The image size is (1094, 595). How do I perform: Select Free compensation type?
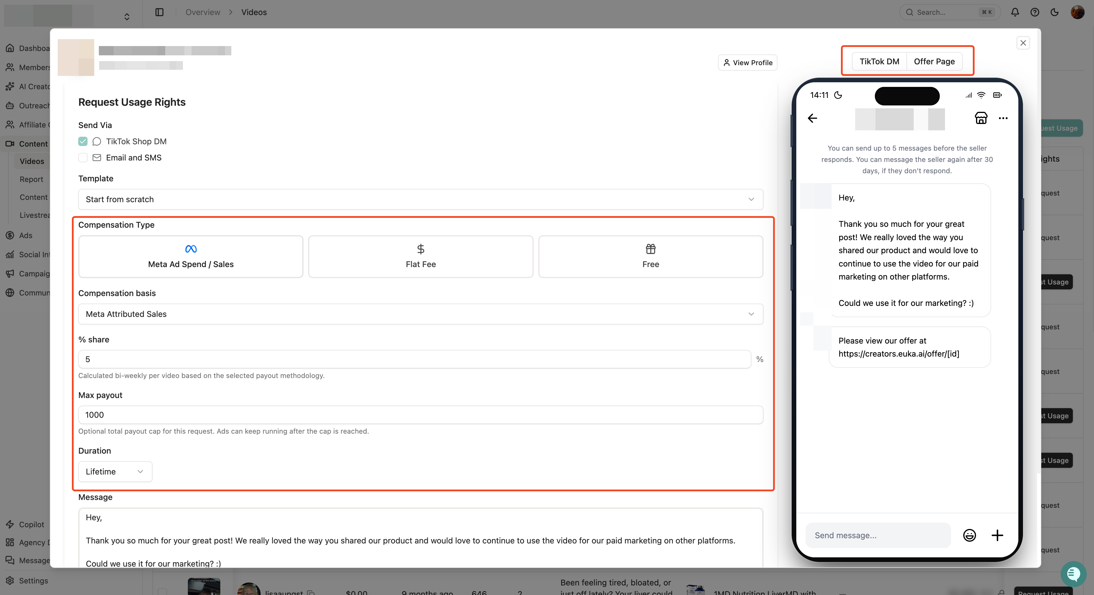click(x=650, y=257)
